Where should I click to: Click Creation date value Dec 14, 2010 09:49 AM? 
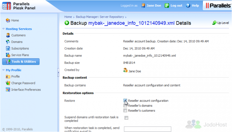coord(139,49)
